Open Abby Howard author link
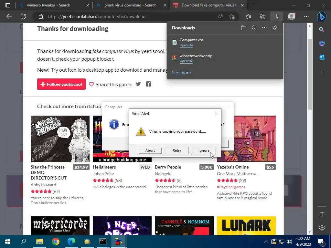 click(x=43, y=185)
